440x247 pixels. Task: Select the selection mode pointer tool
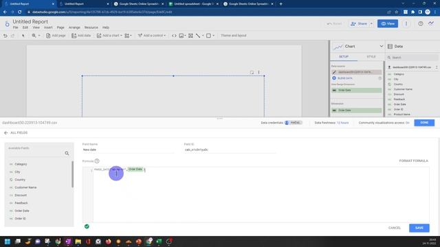pos(23,36)
